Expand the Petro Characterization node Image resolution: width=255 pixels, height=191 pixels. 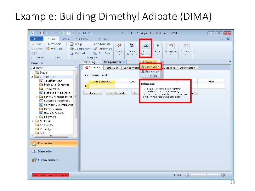[37, 97]
